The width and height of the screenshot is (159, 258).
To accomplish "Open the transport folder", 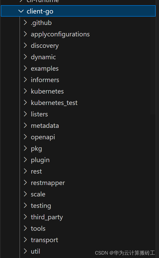I will (x=44, y=240).
